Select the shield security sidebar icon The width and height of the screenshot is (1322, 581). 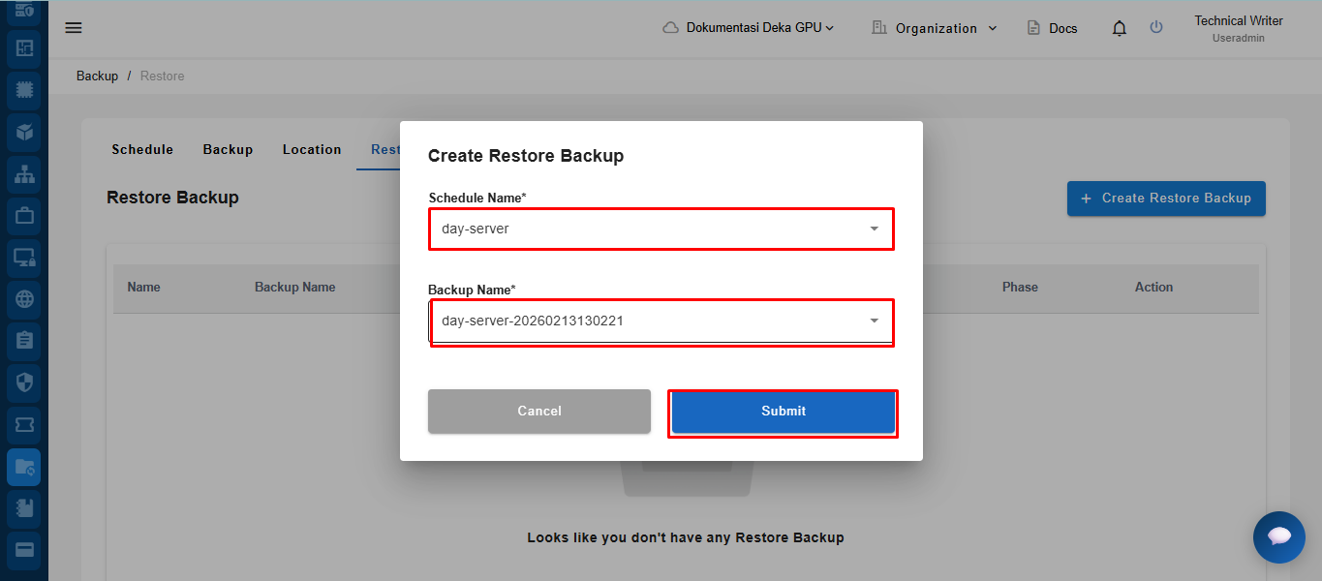[x=24, y=382]
